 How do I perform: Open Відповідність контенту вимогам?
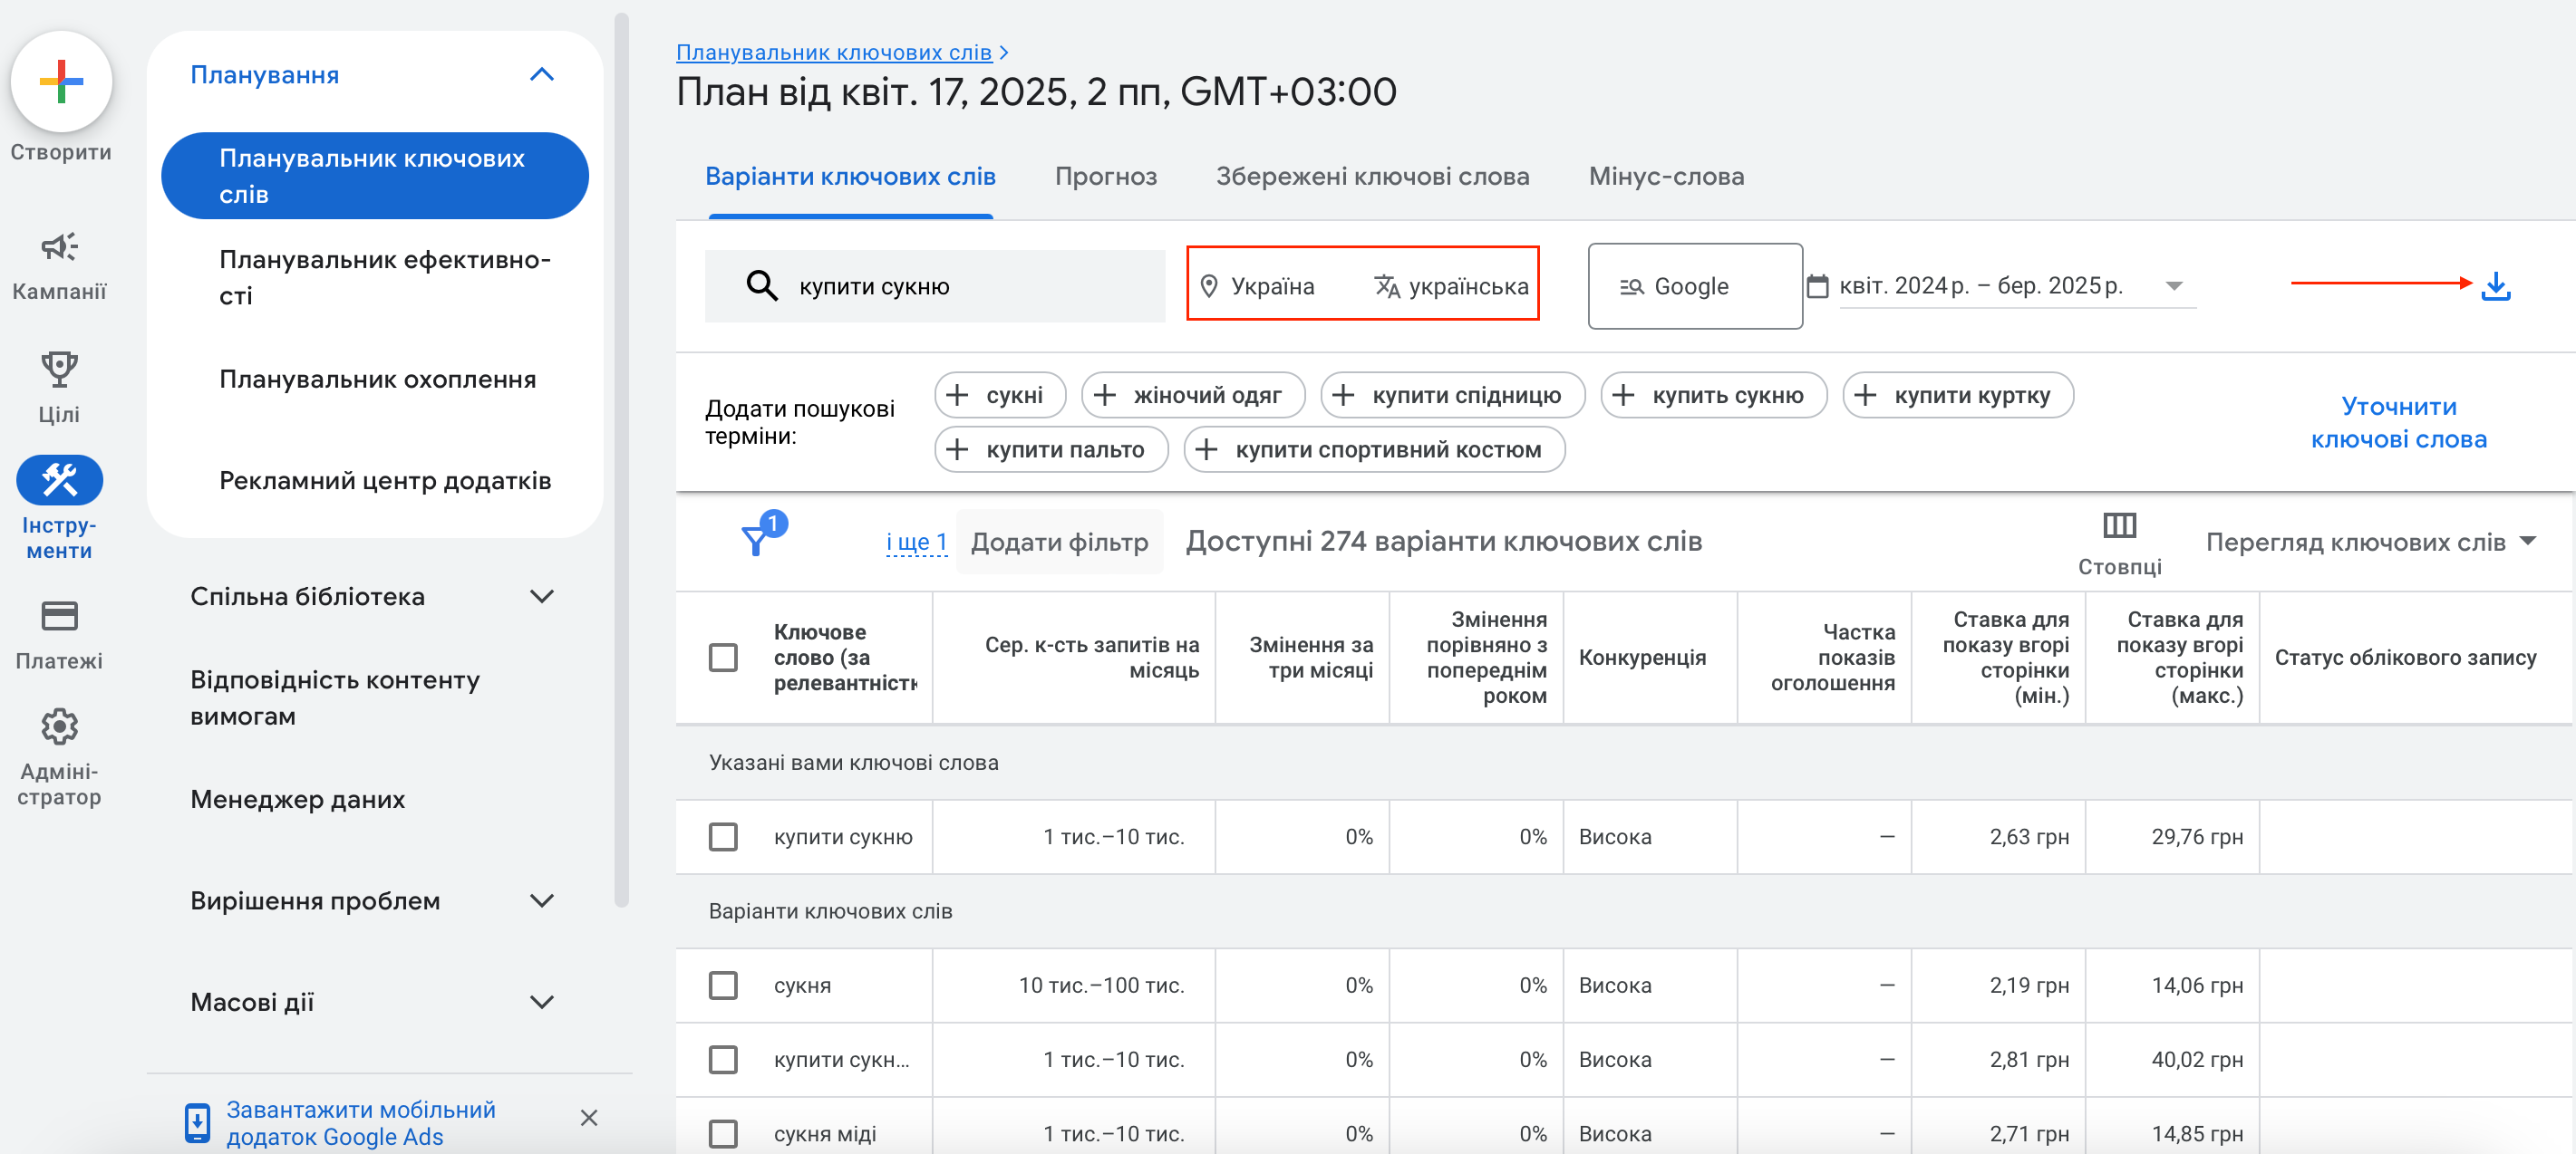334,697
